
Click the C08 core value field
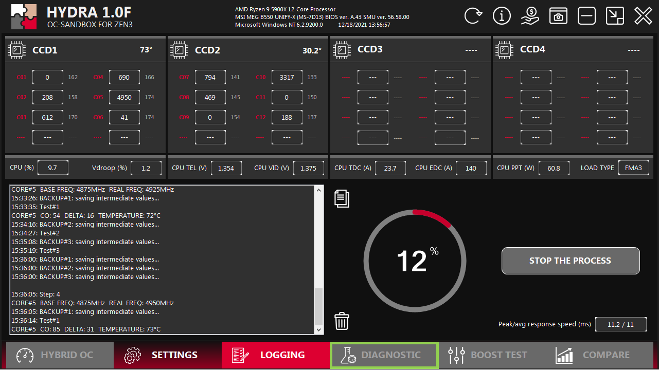pyautogui.click(x=210, y=97)
